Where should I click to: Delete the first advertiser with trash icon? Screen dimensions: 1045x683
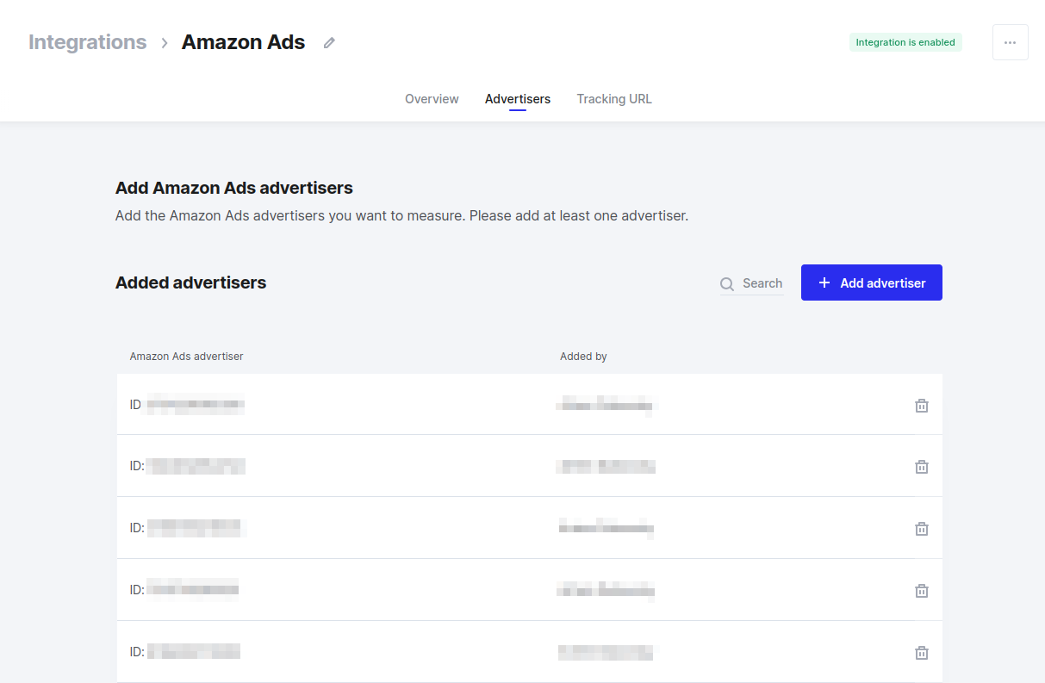(921, 405)
